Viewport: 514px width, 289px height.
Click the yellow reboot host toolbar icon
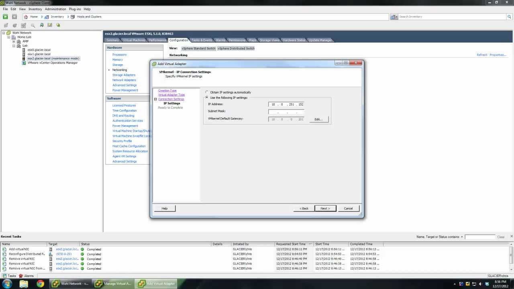click(x=50, y=25)
